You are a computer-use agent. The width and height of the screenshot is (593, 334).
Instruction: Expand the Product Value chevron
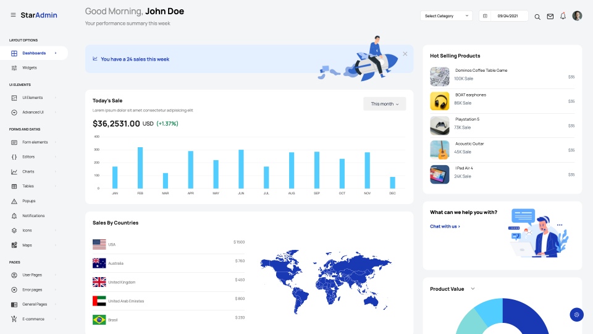[x=473, y=289]
